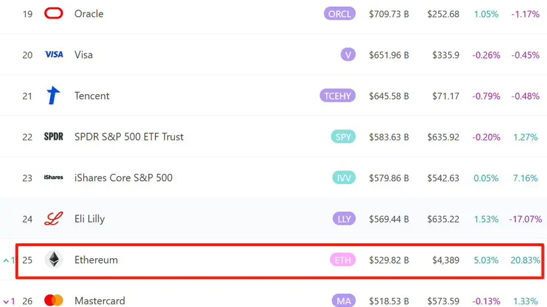Open the Mastercard name link
The height and width of the screenshot is (307, 547).
click(100, 300)
